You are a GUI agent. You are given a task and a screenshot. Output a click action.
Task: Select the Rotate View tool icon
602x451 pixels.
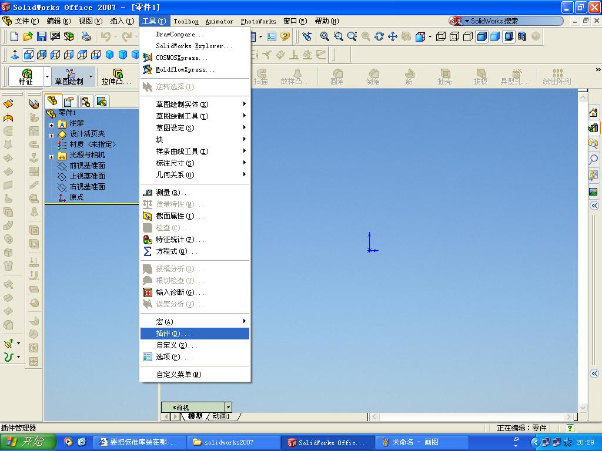(379, 36)
